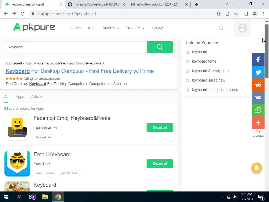Screen dimensions: 269x202
Task: Click the yellow notification bell icon
Action: pyautogui.click(x=257, y=168)
